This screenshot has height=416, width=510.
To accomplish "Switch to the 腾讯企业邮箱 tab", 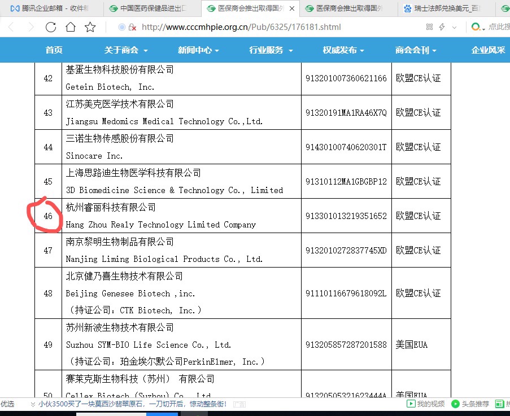I will 50,8.
